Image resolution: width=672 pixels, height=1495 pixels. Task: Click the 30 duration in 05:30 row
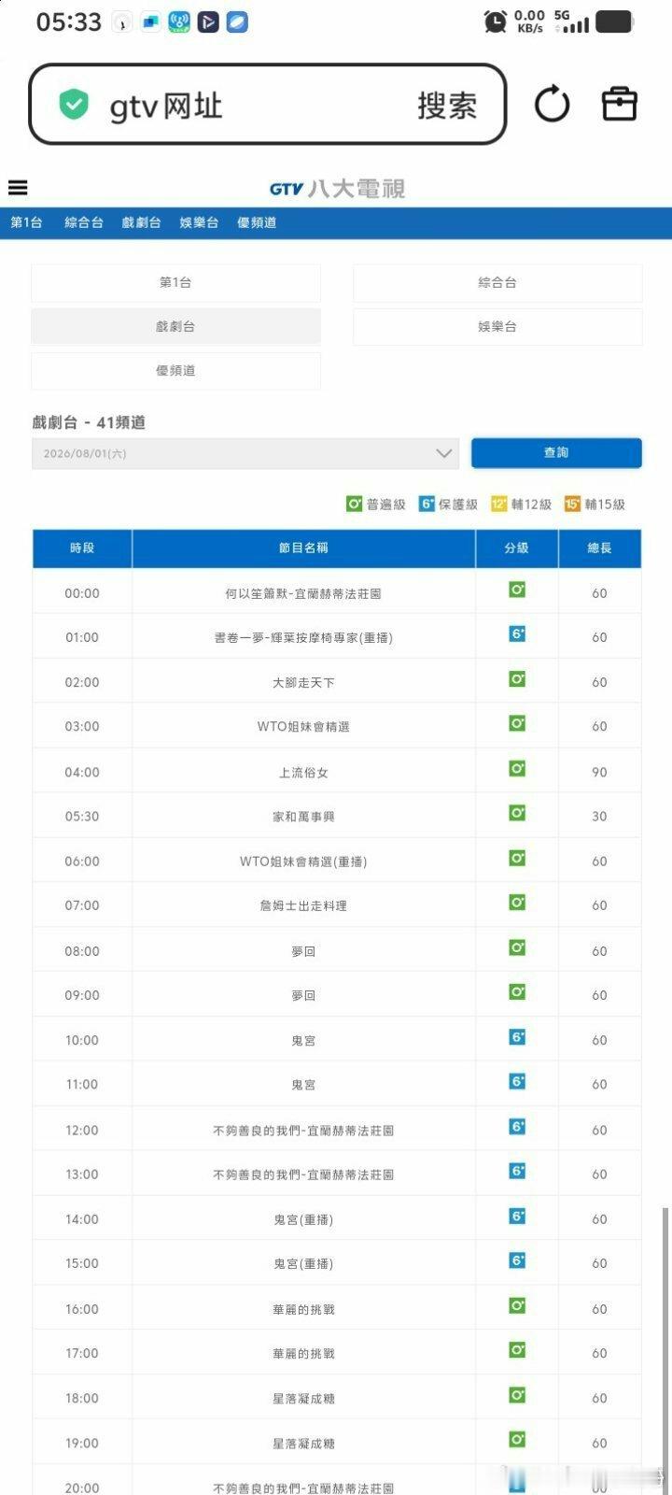[x=599, y=817]
